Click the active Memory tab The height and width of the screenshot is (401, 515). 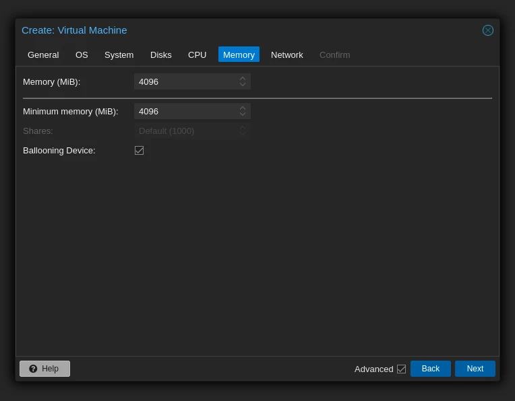coord(239,54)
